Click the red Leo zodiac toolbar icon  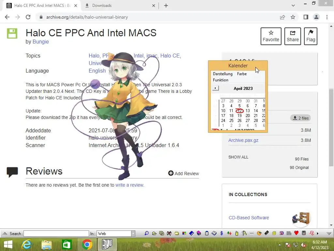click(x=311, y=233)
